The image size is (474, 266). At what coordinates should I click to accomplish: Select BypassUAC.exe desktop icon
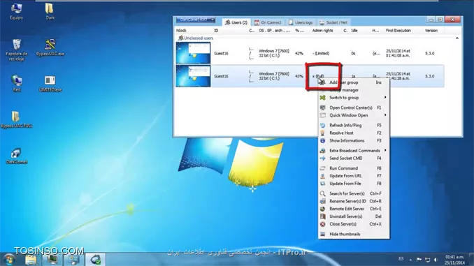[x=50, y=47]
